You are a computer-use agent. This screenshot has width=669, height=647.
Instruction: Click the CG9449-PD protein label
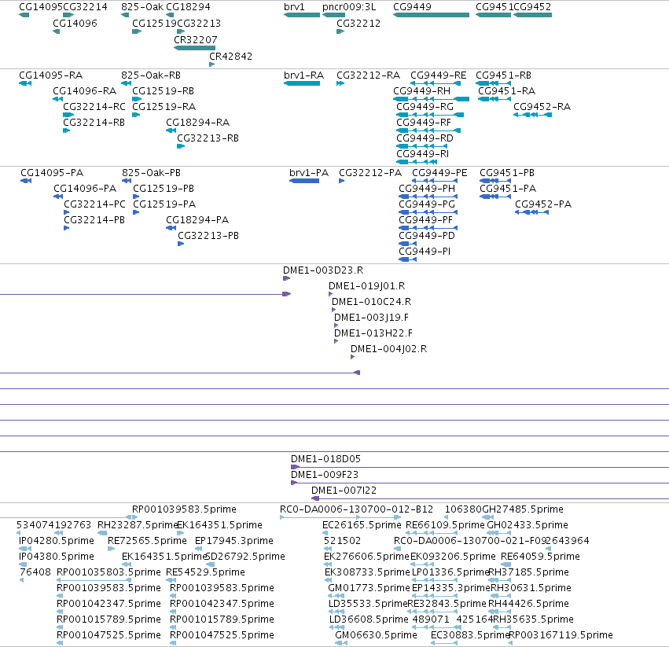coord(427,236)
